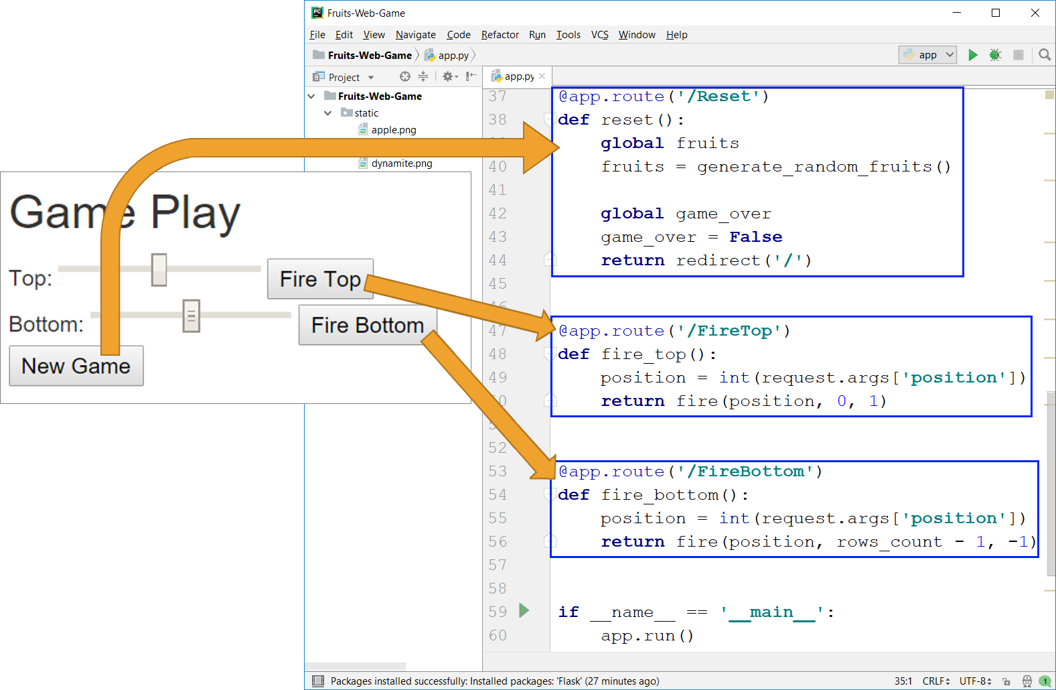Open the app run configuration dropdown
This screenshot has height=690, width=1056.
pyautogui.click(x=928, y=55)
